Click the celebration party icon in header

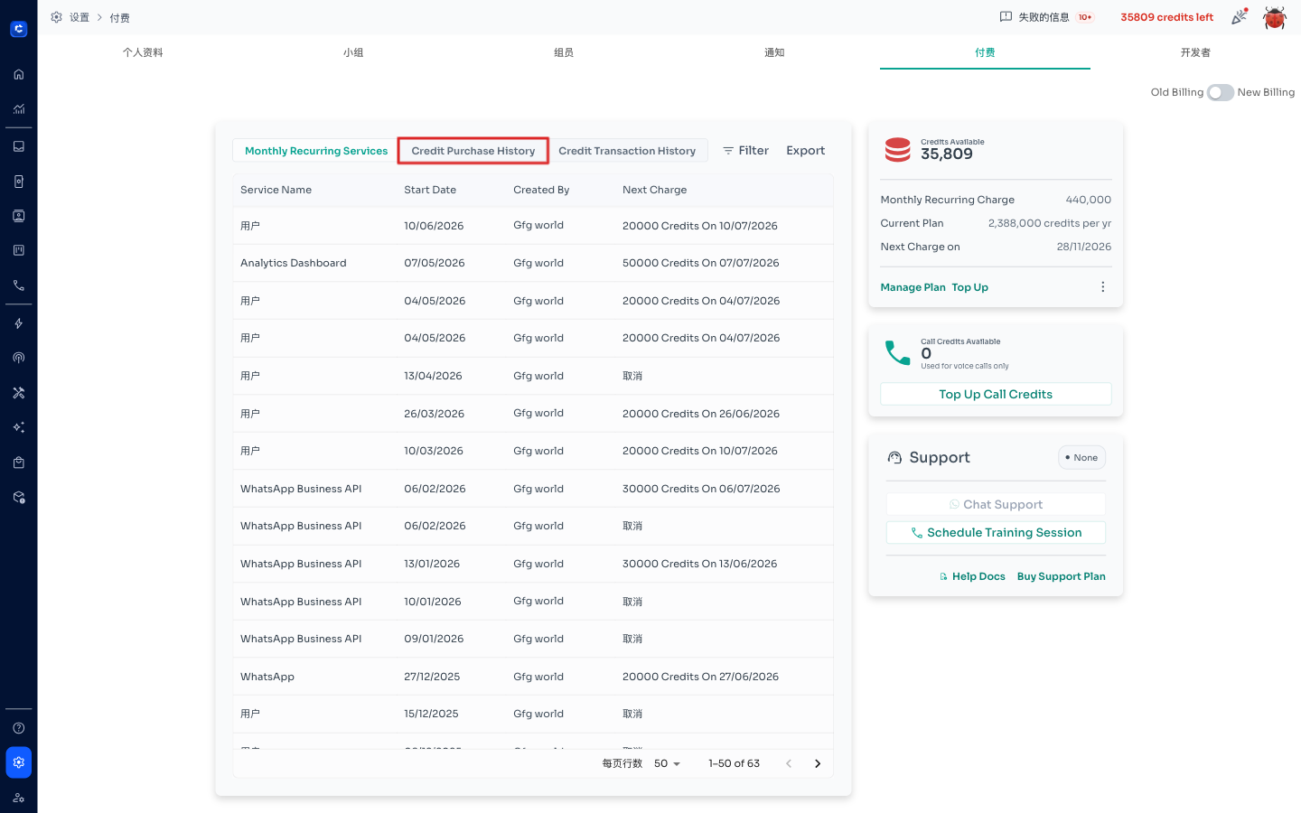[x=1240, y=16]
